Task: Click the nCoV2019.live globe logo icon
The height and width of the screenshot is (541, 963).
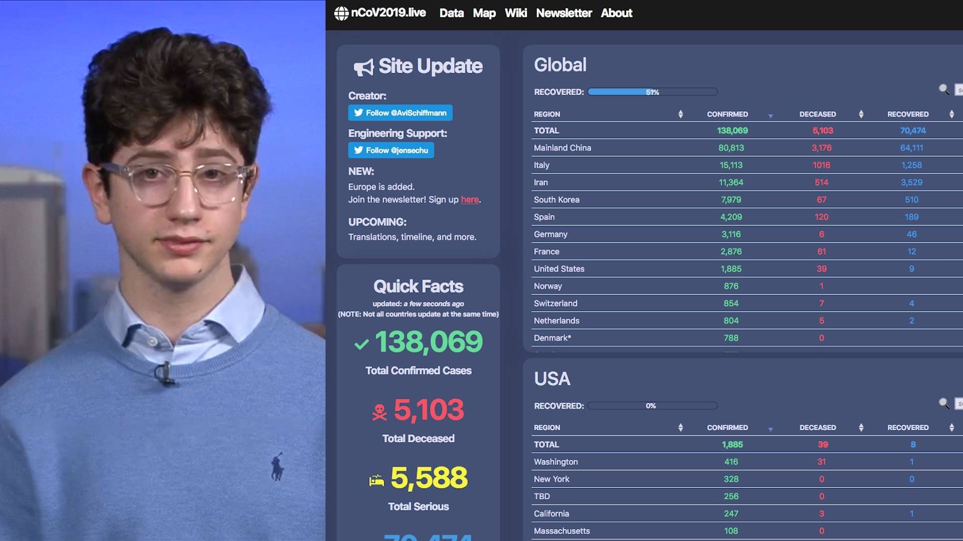Action: click(x=342, y=13)
